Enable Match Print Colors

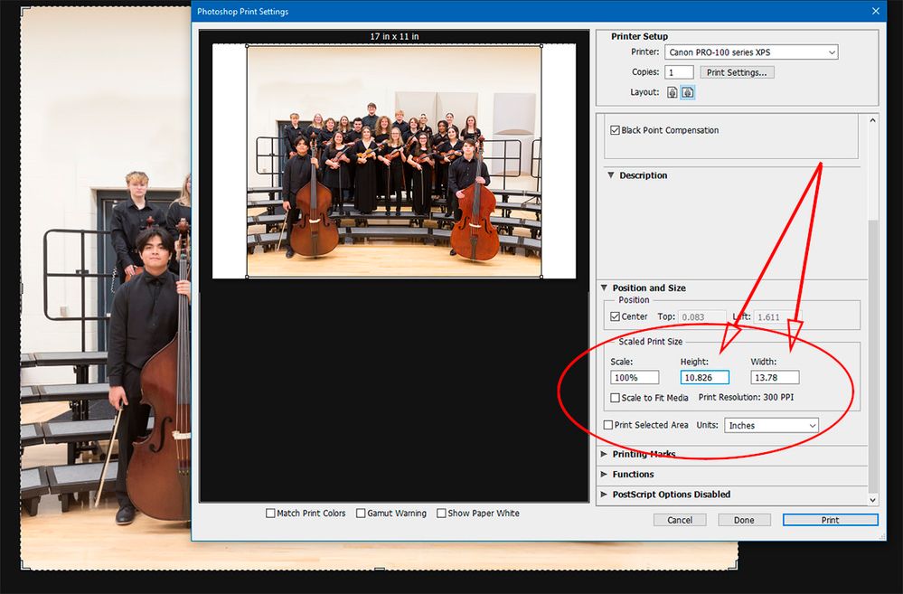click(270, 514)
